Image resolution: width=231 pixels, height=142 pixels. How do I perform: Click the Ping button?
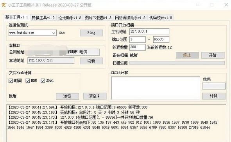pyautogui.click(x=91, y=33)
